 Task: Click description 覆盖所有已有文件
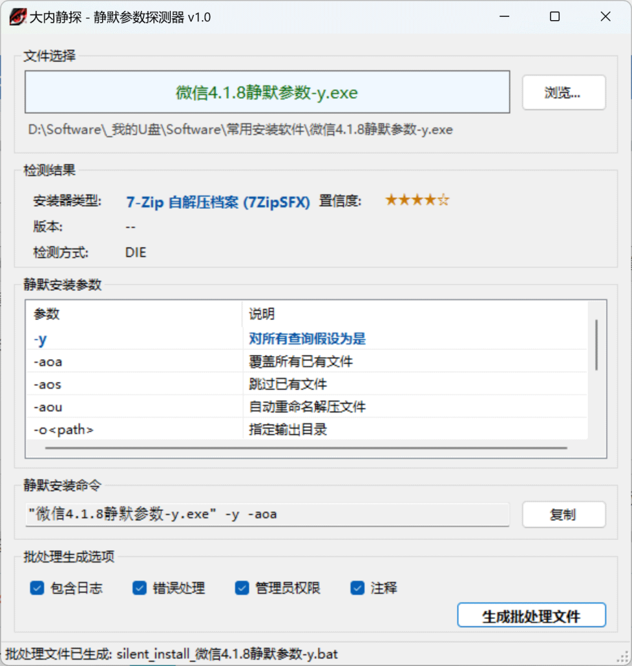pos(300,362)
